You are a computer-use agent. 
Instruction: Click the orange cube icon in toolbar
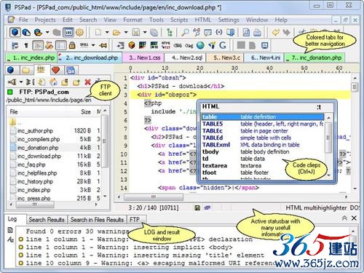click(x=132, y=45)
